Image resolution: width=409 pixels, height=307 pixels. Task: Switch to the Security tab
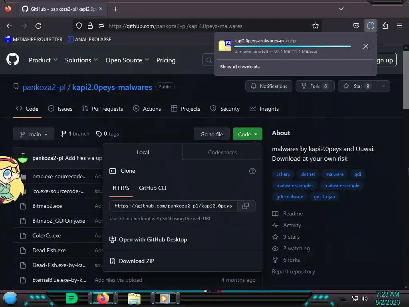[x=225, y=109]
